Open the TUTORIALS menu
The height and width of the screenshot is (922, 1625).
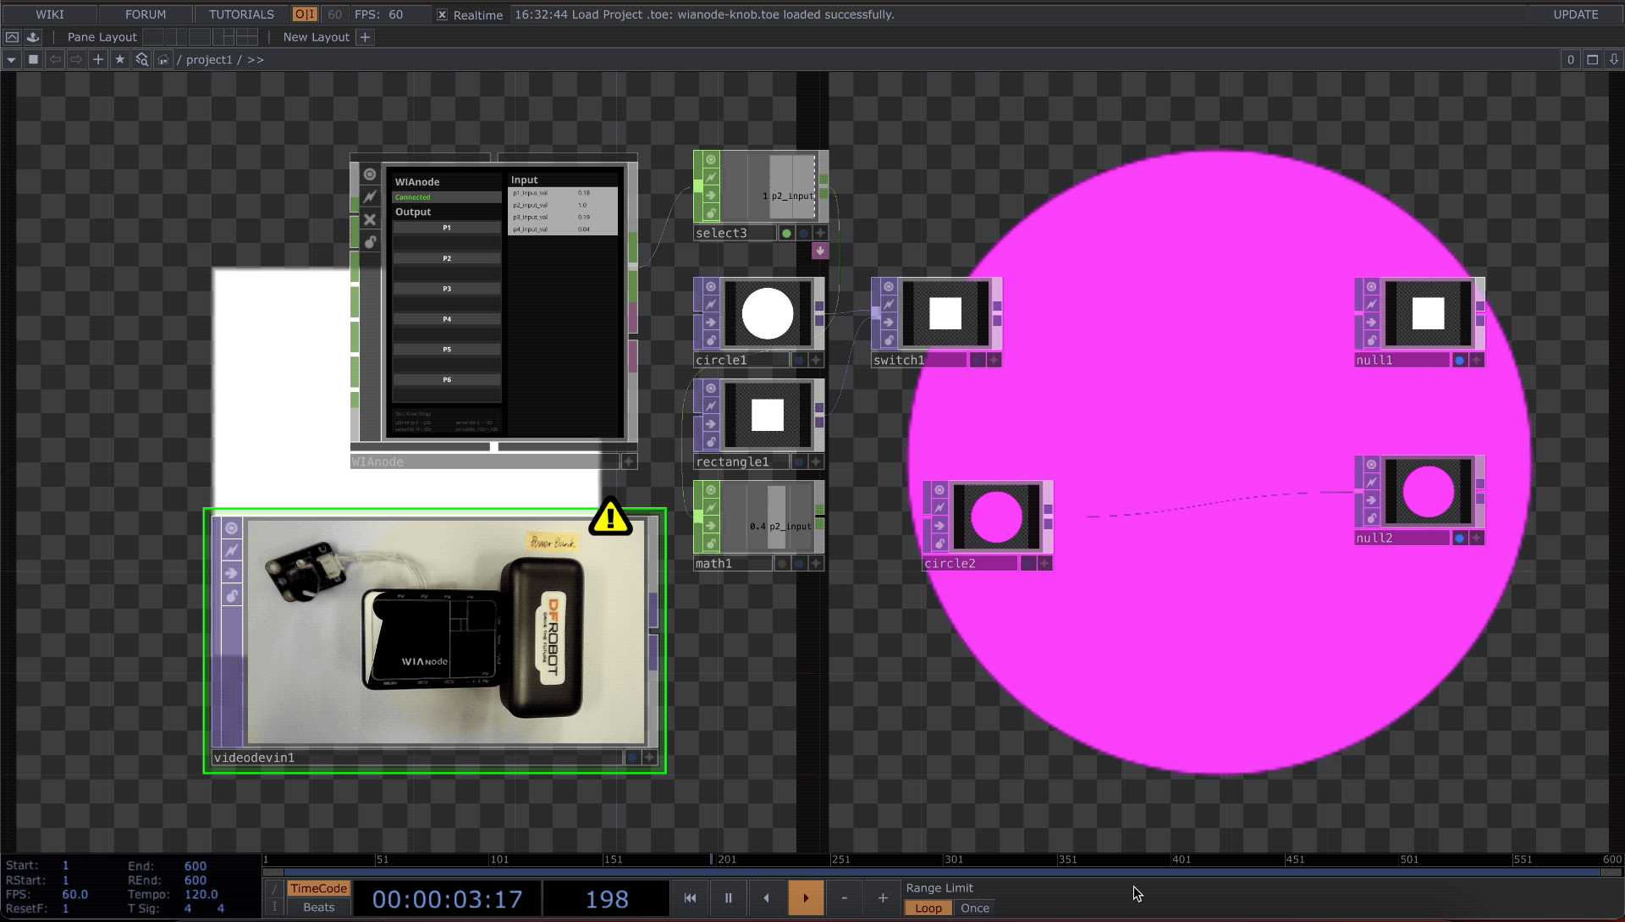(x=241, y=14)
